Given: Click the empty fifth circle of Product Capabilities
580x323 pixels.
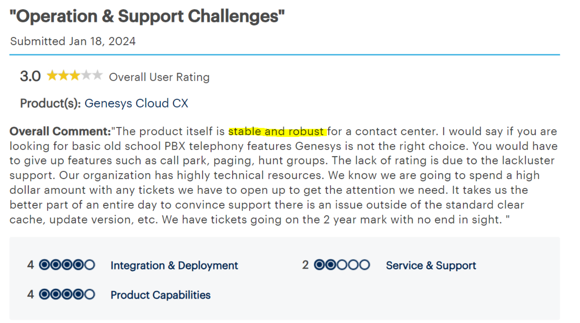Looking at the screenshot, I should click(x=89, y=294).
